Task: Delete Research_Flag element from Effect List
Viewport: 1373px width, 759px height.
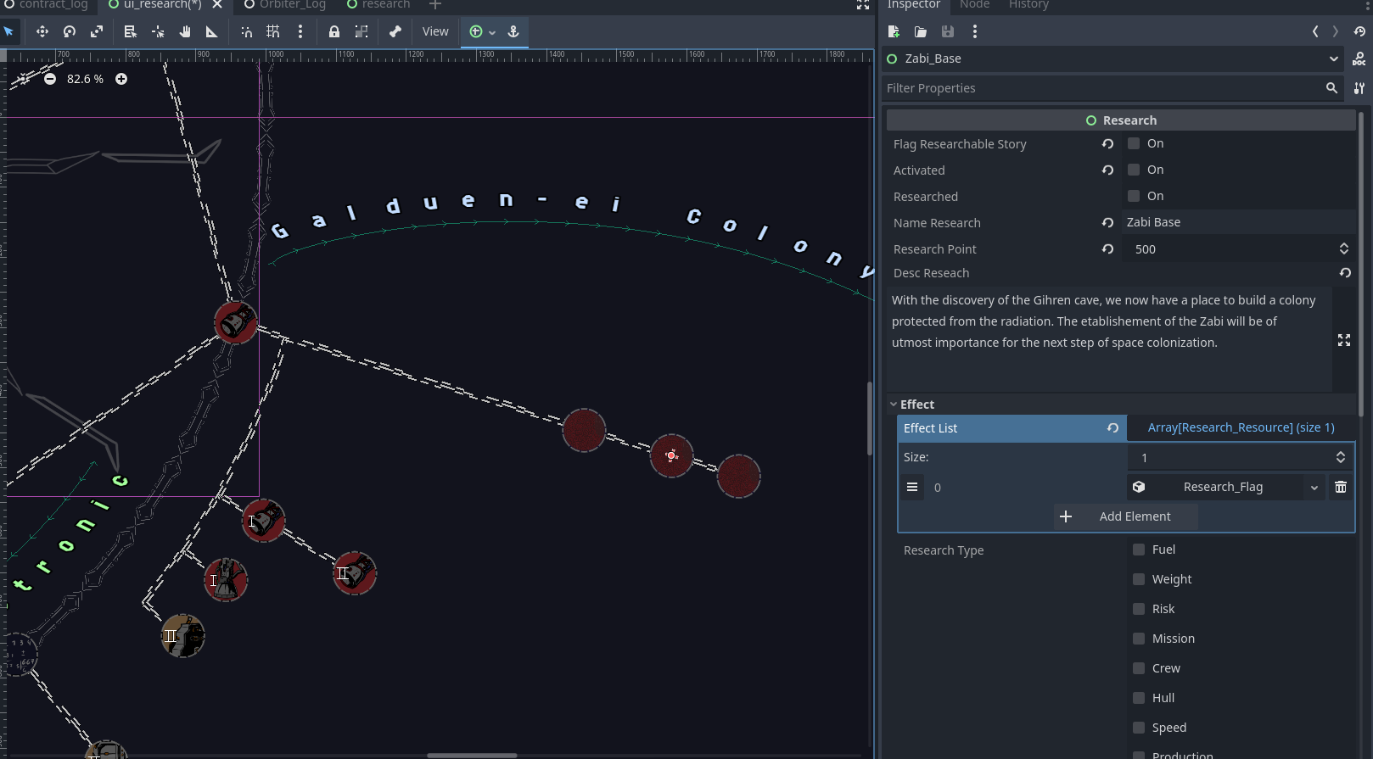Action: tap(1341, 487)
